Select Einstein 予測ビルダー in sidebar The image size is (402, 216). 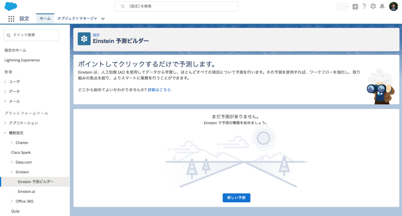click(35, 182)
